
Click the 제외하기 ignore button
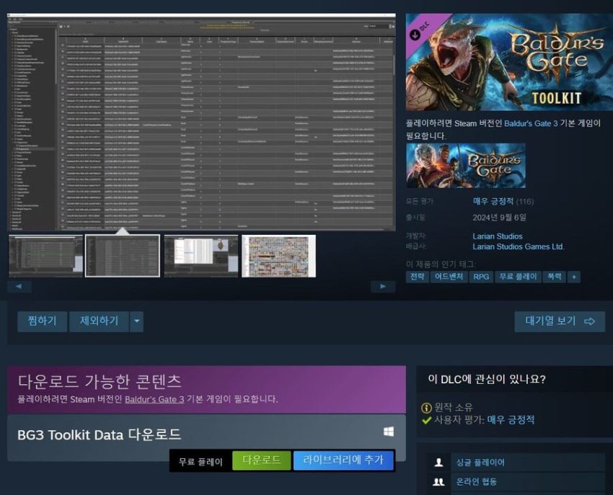click(x=99, y=321)
